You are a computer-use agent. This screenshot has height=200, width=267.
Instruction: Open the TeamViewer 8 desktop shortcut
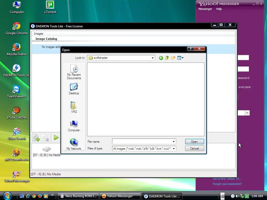point(17,92)
